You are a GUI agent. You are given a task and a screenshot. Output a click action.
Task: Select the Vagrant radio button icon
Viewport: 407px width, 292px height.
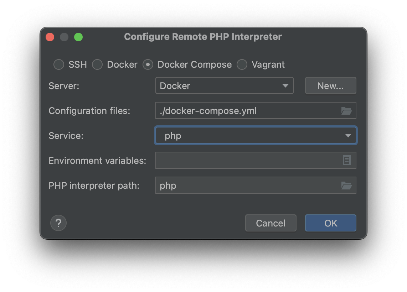click(x=242, y=64)
